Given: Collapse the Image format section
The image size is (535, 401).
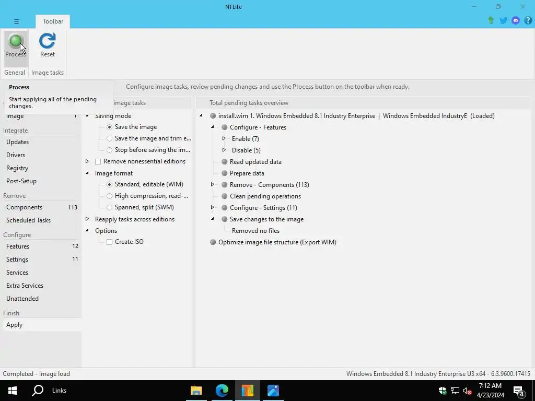Looking at the screenshot, I should point(87,173).
